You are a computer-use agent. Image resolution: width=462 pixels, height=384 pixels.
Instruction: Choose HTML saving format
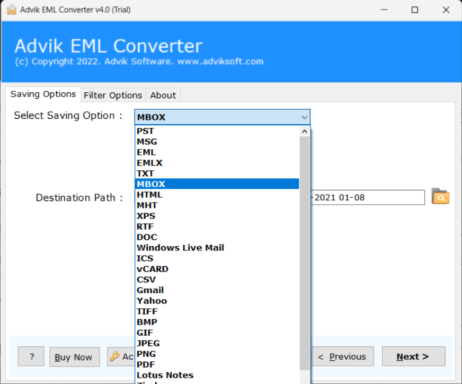click(x=217, y=195)
